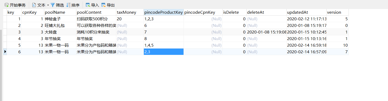Select the 可以获取各种各样的奖 poolContent cell
The image size is (388, 101).
[96, 26]
